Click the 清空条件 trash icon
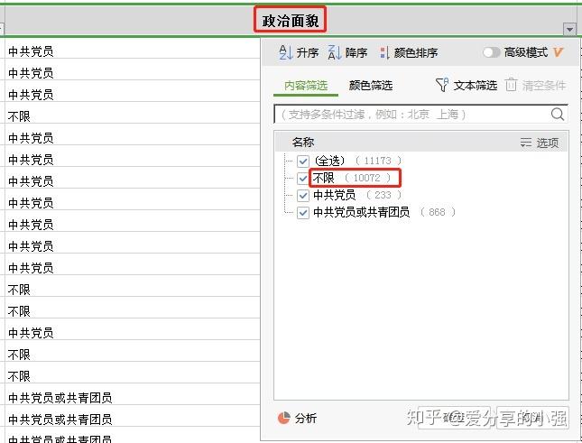582x443 pixels. click(x=511, y=85)
